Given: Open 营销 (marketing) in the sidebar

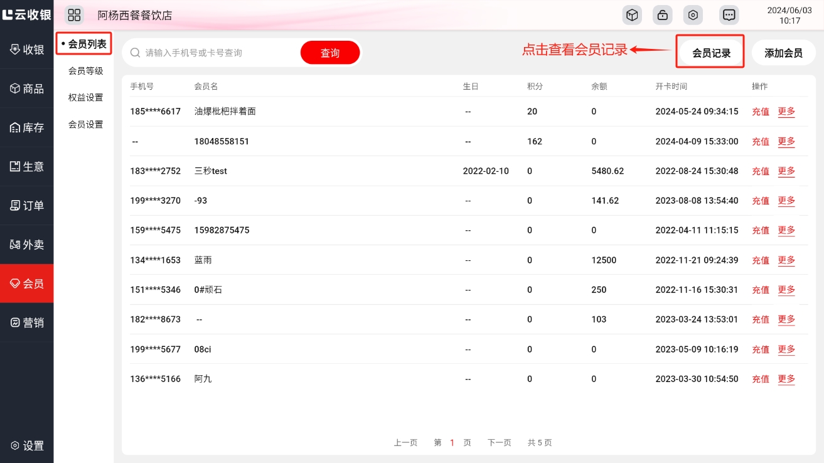Looking at the screenshot, I should (27, 322).
